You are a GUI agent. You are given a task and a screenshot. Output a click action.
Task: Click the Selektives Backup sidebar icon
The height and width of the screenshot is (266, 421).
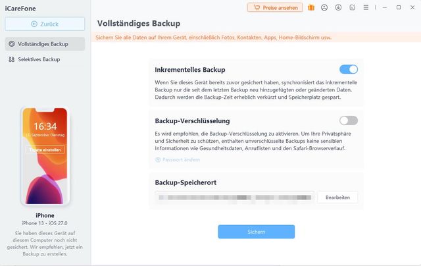coord(12,59)
